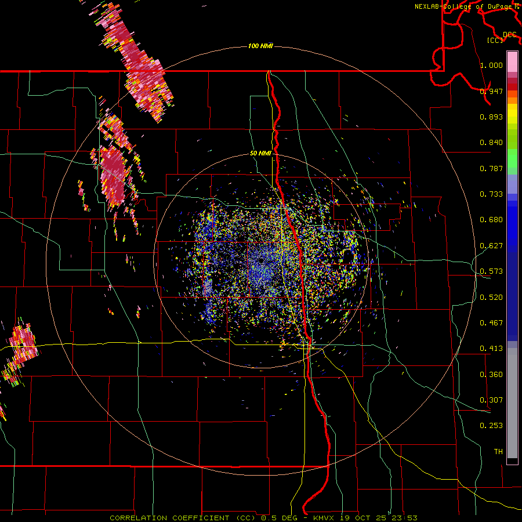The width and height of the screenshot is (522, 522).
Task: Select the 0.520 scale value
Action: click(491, 298)
